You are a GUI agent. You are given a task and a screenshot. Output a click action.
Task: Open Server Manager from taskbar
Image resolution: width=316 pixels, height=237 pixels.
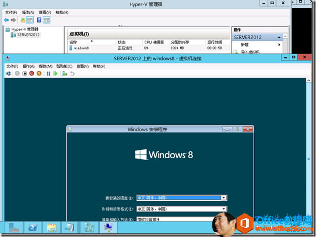click(14, 228)
